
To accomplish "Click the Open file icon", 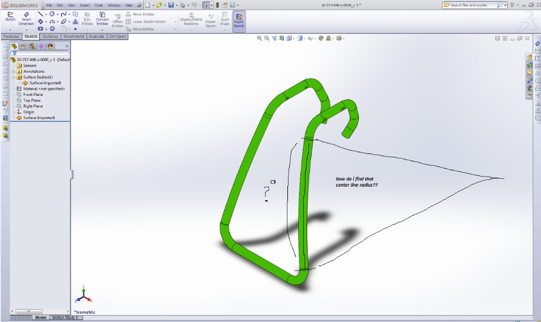I will pyautogui.click(x=159, y=5).
